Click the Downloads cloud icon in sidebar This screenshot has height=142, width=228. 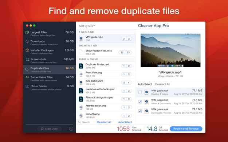[x=27, y=41]
